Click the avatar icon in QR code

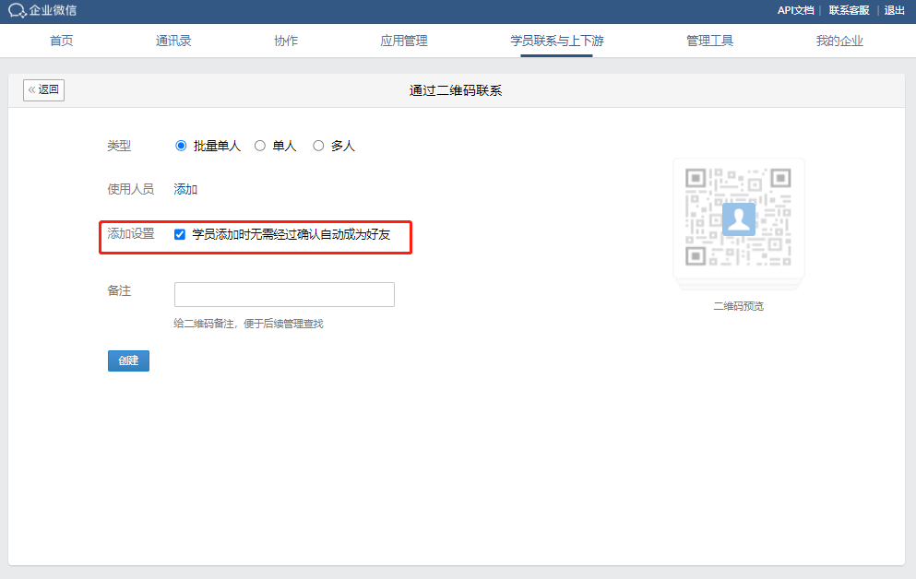tap(738, 219)
